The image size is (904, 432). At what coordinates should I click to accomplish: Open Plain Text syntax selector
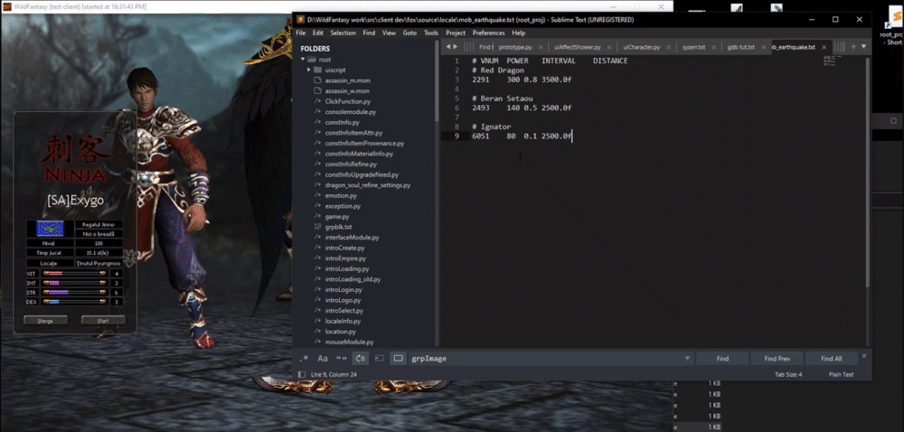(841, 374)
